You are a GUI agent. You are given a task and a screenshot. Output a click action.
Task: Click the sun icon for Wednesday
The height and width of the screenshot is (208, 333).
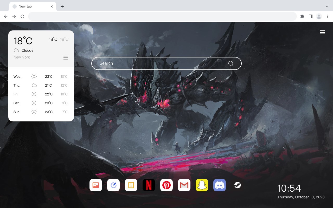point(34,76)
